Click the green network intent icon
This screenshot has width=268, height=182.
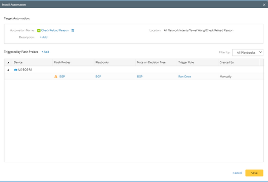[39, 30]
